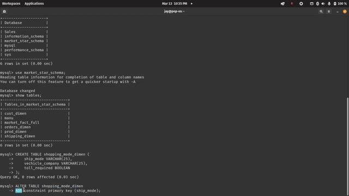The width and height of the screenshot is (349, 196).
Task: Click the battery 100 % indicator
Action: point(340,4)
